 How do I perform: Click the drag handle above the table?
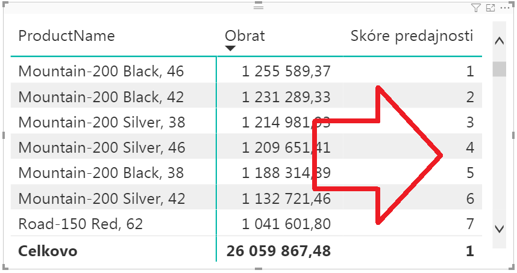(258, 6)
